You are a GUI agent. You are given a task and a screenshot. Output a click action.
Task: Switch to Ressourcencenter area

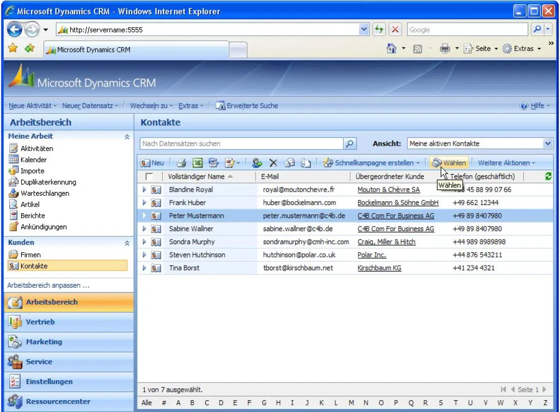(x=69, y=401)
